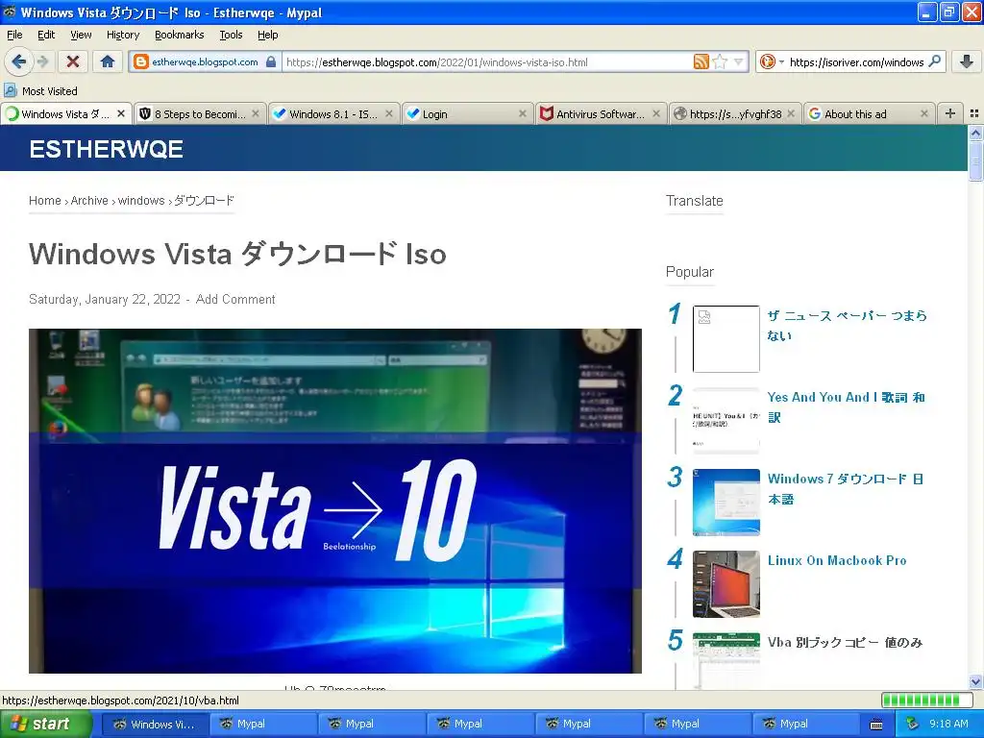984x738 pixels.
Task: Close the Windows Vista active tab
Action: tap(121, 113)
